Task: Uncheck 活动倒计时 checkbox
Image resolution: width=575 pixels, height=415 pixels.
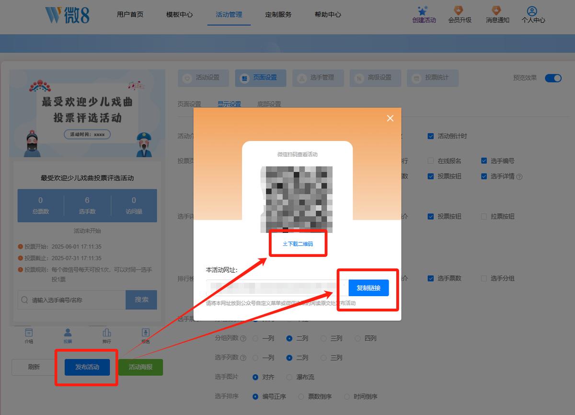Action: (x=431, y=136)
